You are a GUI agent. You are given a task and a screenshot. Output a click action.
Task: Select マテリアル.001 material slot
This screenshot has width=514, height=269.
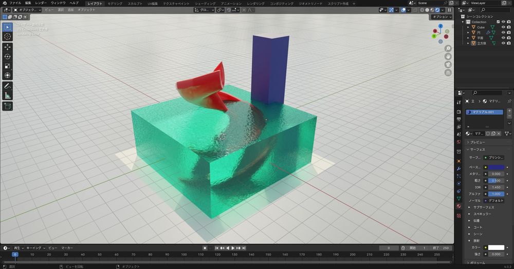coord(485,112)
